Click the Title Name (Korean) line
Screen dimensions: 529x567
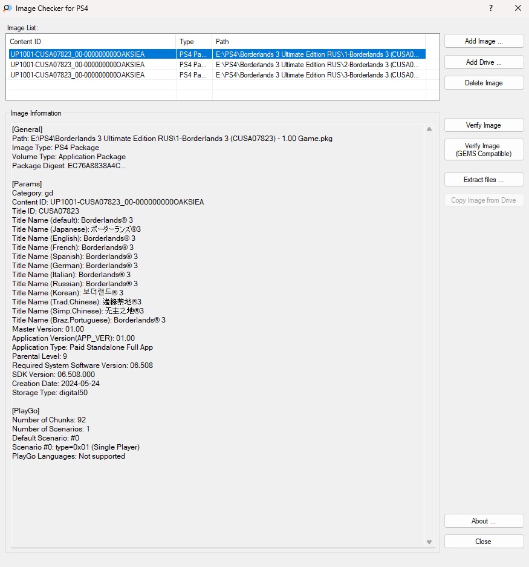pos(68,292)
